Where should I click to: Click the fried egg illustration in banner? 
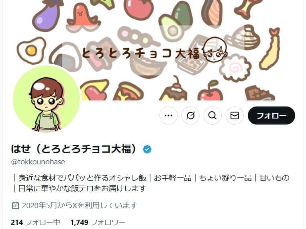tap(31, 50)
